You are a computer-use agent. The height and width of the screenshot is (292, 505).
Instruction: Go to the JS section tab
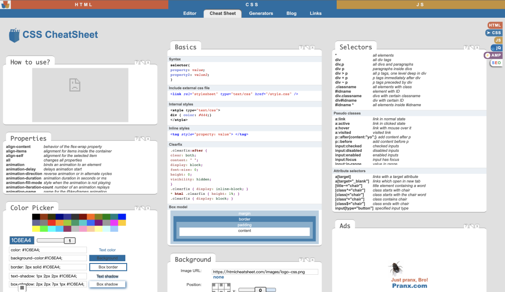coord(420,4)
